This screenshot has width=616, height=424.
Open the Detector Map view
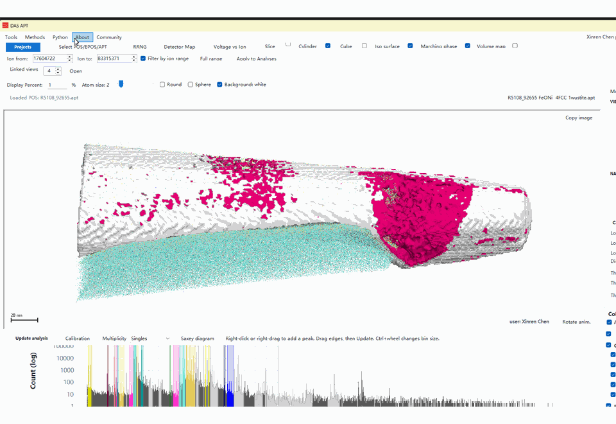(x=180, y=47)
